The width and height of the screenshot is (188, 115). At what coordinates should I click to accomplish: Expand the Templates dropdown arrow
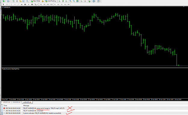tap(100, 1)
